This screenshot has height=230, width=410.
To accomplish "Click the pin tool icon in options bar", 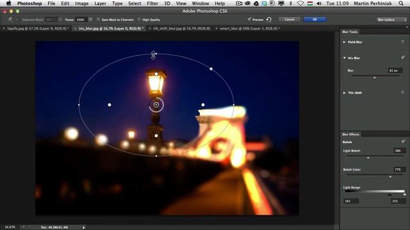I will [x=10, y=19].
